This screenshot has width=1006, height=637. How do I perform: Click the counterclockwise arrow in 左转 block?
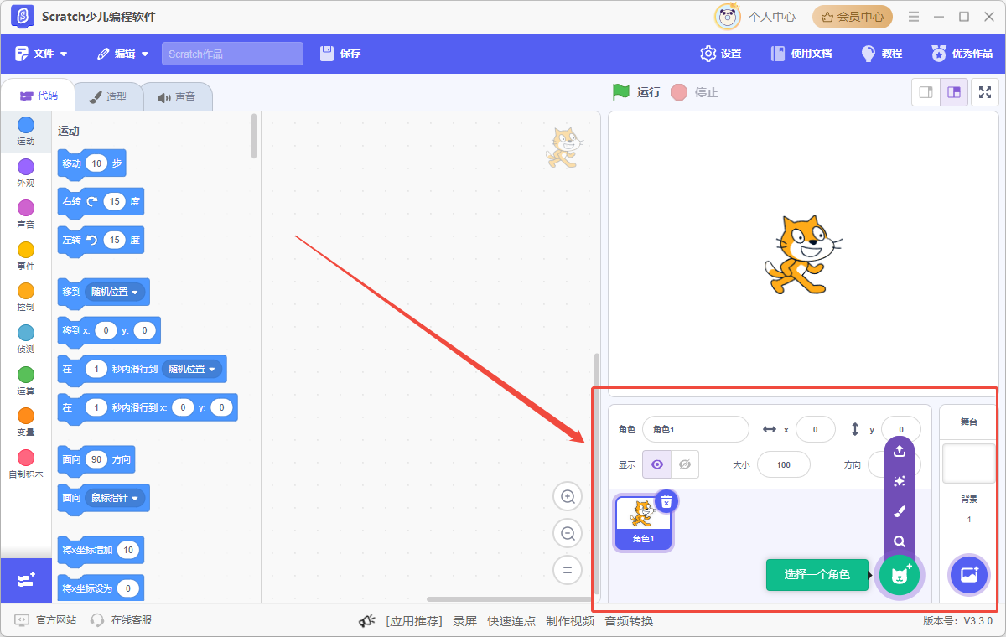pos(92,240)
